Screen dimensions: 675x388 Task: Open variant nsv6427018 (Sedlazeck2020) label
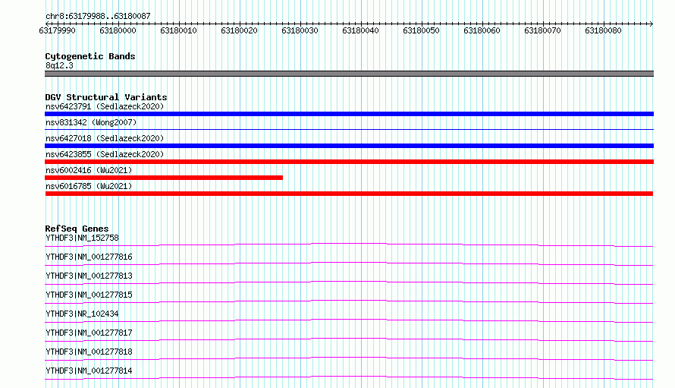coord(105,138)
